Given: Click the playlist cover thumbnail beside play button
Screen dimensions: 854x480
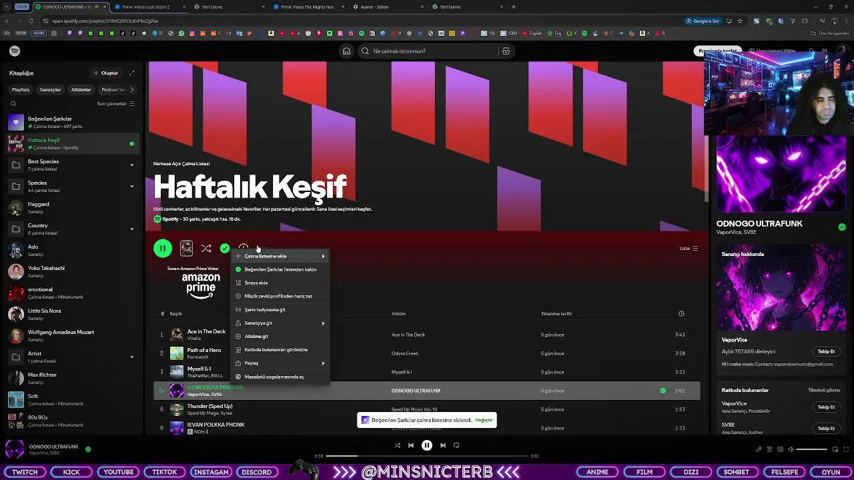Looking at the screenshot, I should tap(186, 249).
